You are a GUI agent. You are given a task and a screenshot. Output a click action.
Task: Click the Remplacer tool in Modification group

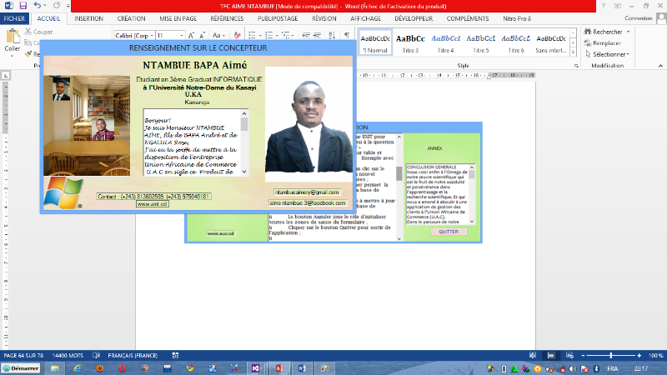click(x=604, y=42)
